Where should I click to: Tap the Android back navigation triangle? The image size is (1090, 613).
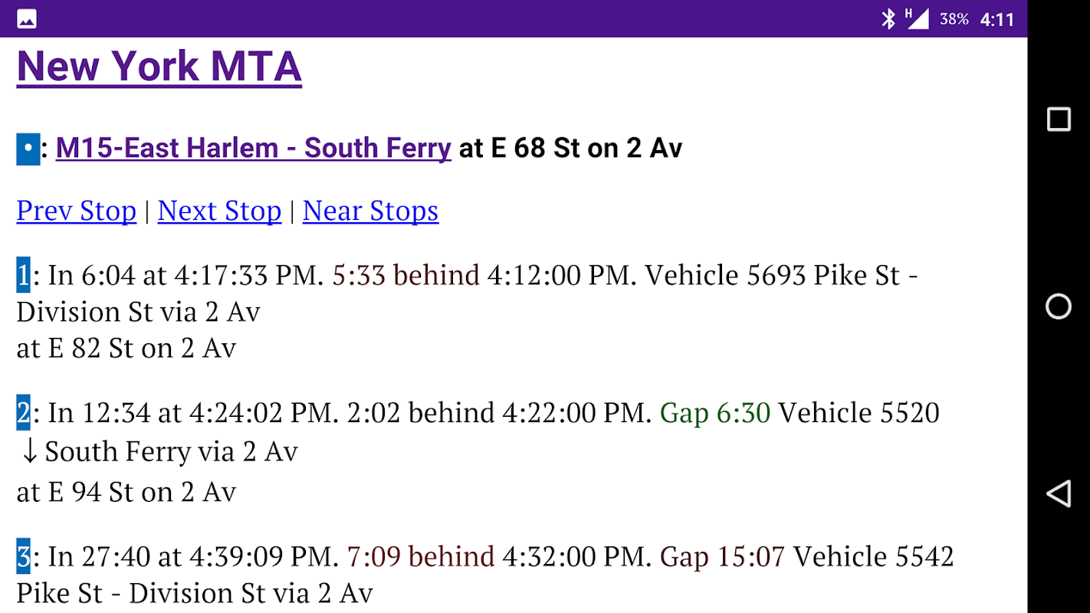1059,493
